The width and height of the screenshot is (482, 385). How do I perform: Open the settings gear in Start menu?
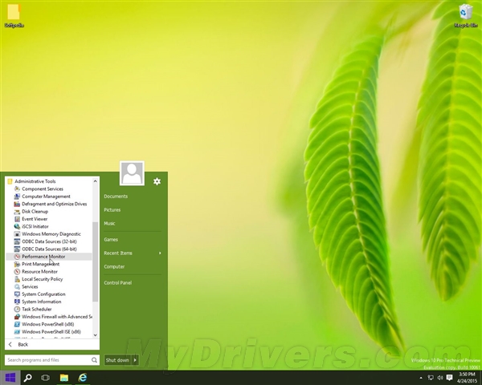pyautogui.click(x=157, y=181)
